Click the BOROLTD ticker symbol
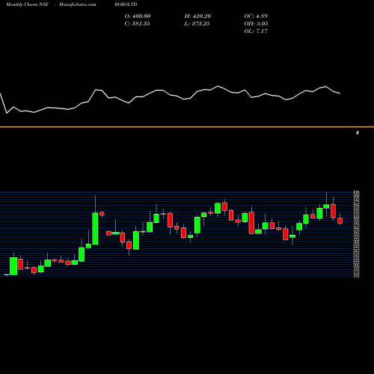 tap(126, 4)
